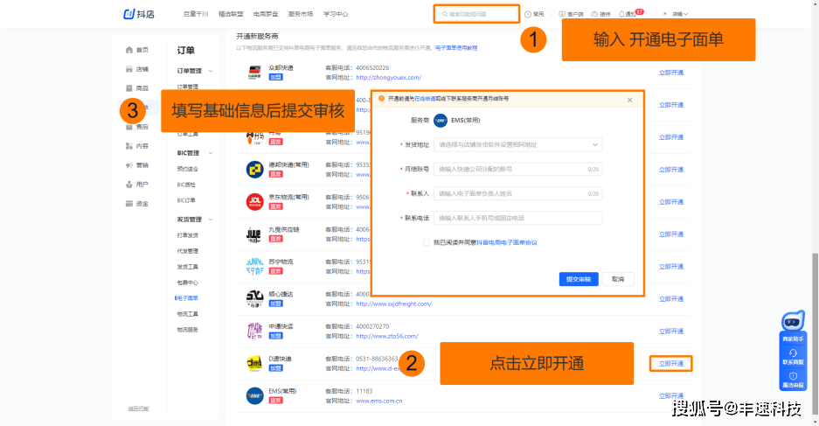Open the 内容 sidebar item
Image resolution: width=819 pixels, height=426 pixels.
pos(137,146)
